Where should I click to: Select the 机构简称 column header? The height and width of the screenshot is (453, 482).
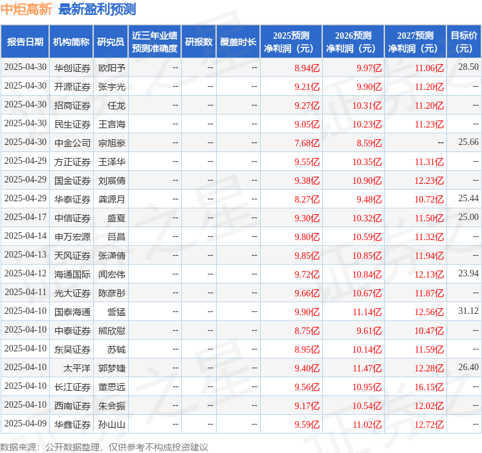[71, 42]
